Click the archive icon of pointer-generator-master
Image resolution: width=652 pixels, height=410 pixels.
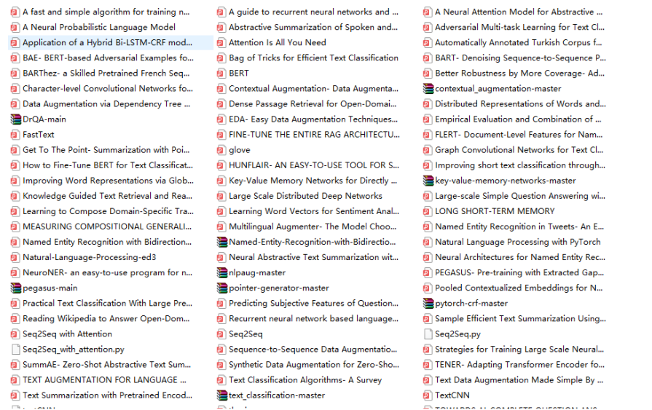(221, 288)
